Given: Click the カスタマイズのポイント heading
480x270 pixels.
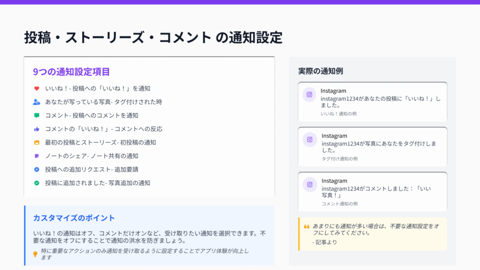Looking at the screenshot, I should click(x=74, y=218).
